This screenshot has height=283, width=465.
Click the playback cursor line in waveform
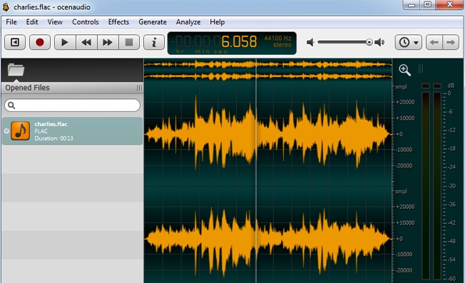(256, 170)
